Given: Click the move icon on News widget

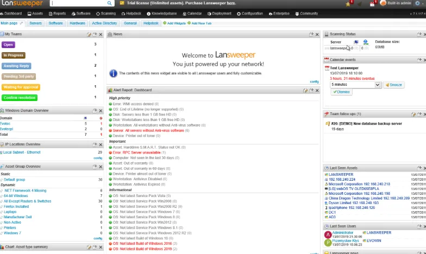Looking at the screenshot, I should [311, 35].
